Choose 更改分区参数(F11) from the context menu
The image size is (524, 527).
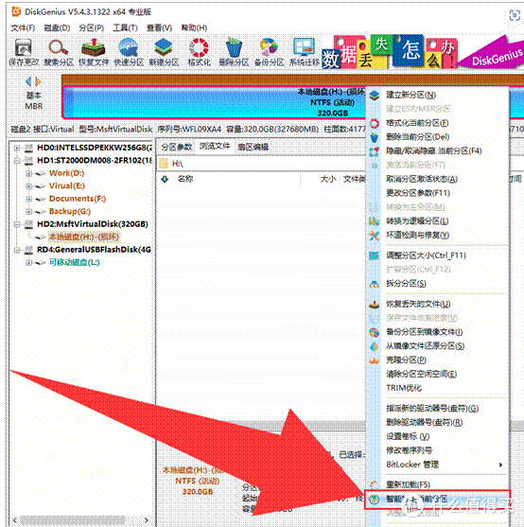pyautogui.click(x=438, y=193)
